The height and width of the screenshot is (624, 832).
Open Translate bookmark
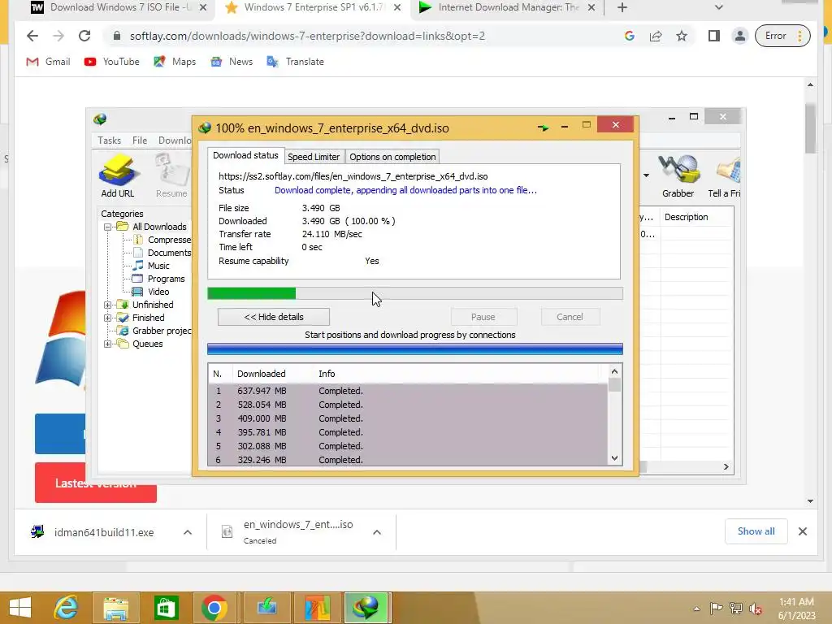point(295,62)
